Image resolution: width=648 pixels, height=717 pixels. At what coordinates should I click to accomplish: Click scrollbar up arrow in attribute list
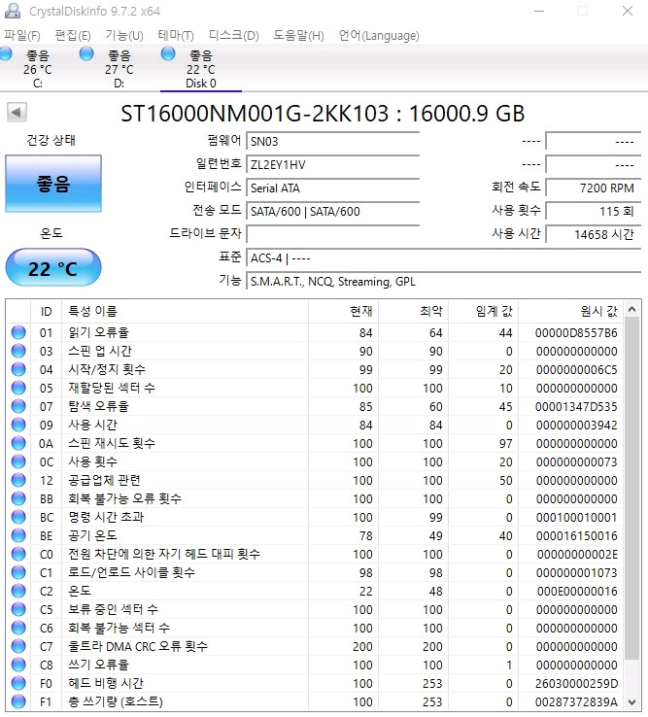point(632,310)
